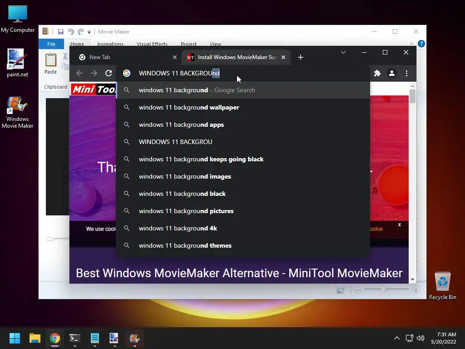
Task: Choose suggestion windows 11 background black
Action: point(243,194)
